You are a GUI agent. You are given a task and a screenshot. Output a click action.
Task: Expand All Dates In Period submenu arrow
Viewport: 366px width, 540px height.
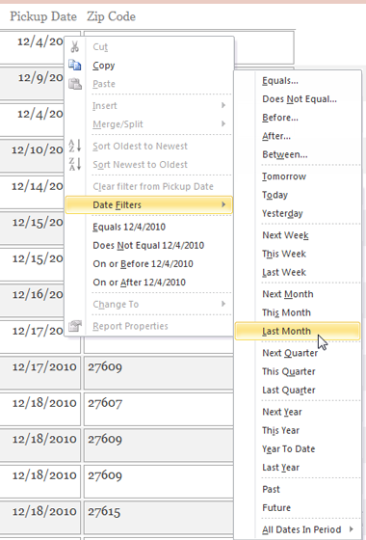click(x=352, y=529)
